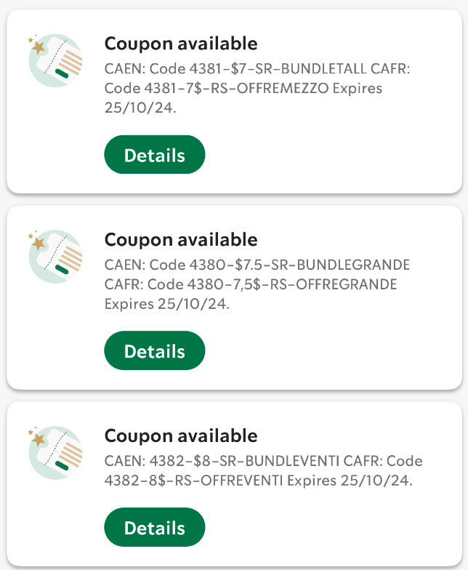Click the gold star on the first coupon icon
Image resolution: width=468 pixels, height=570 pixels.
coord(38,47)
